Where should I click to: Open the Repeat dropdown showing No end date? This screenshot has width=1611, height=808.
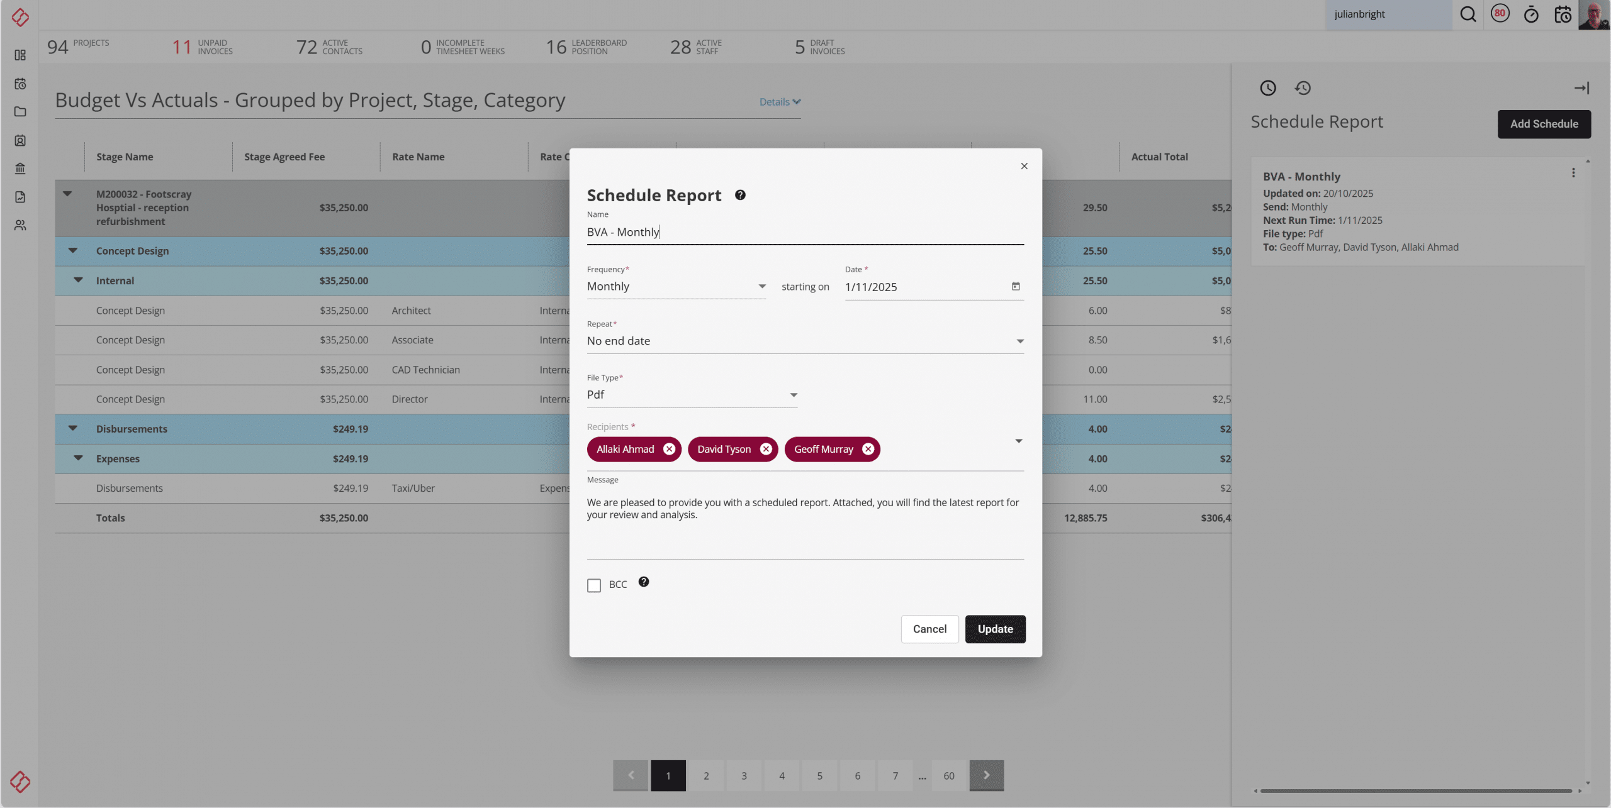(805, 341)
